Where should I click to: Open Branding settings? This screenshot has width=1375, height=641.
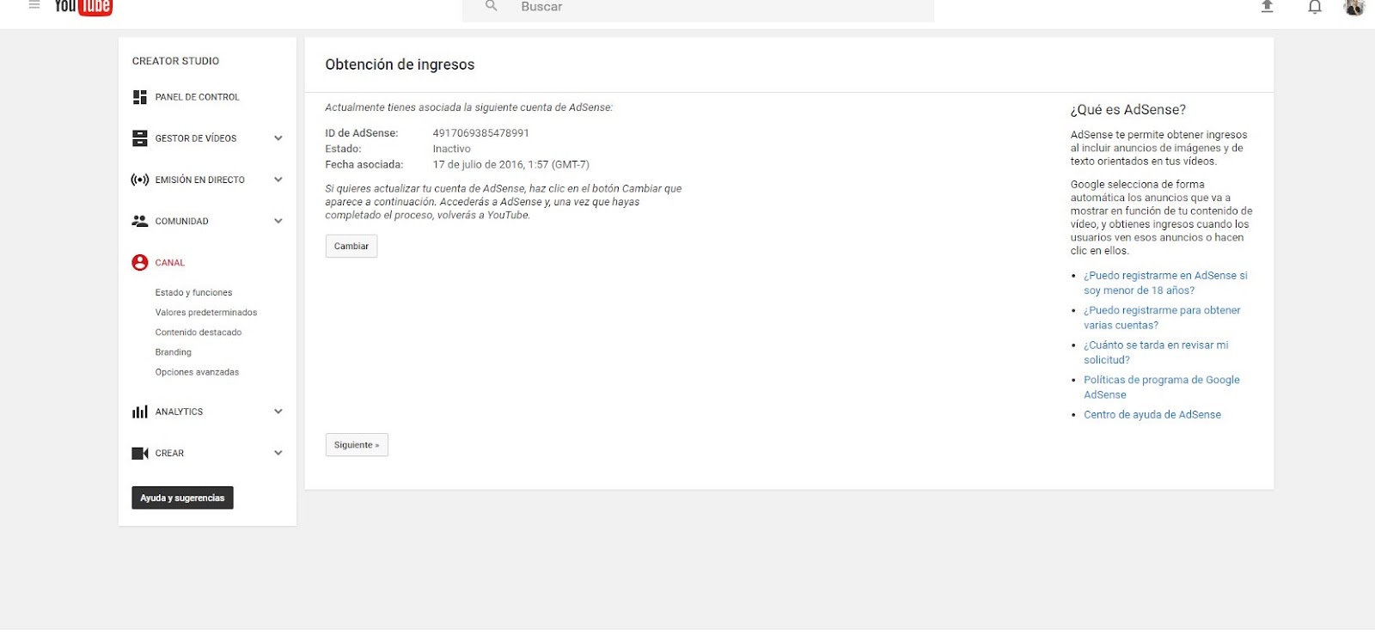tap(174, 352)
